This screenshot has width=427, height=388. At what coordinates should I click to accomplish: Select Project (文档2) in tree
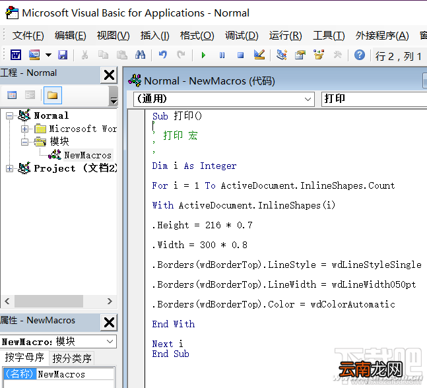75,168
